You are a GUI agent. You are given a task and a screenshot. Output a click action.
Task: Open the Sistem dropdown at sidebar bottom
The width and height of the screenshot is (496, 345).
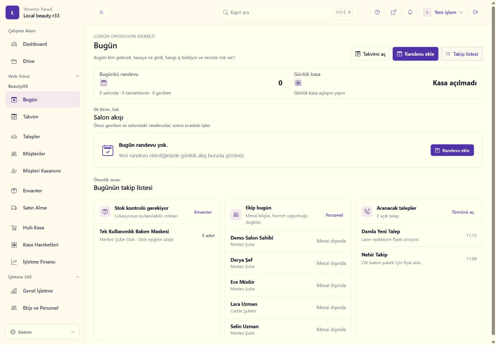42,332
